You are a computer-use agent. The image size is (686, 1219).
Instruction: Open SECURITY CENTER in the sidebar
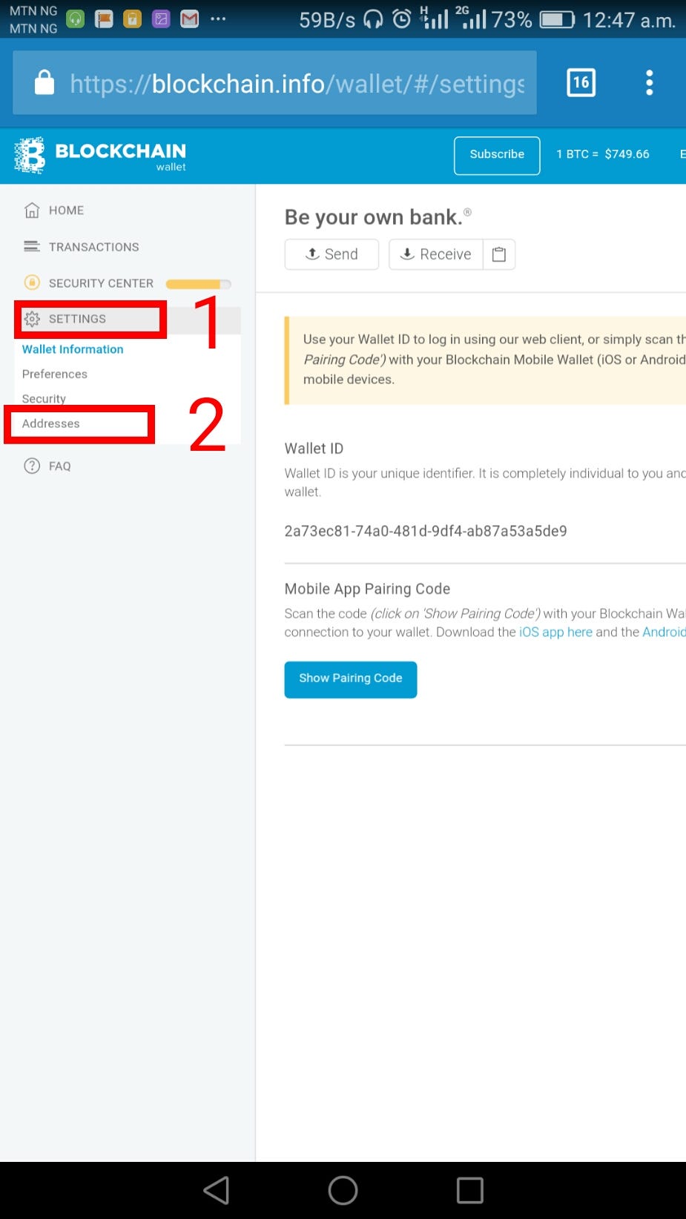tap(101, 283)
